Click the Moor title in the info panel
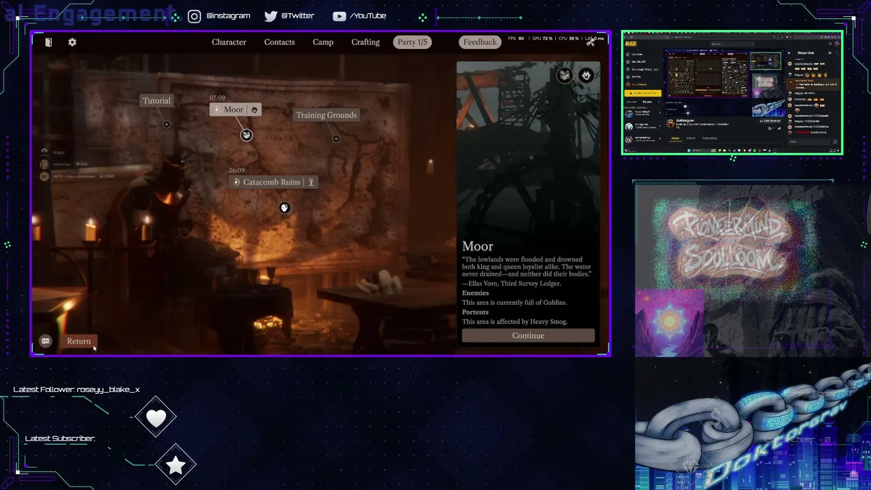 [478, 246]
